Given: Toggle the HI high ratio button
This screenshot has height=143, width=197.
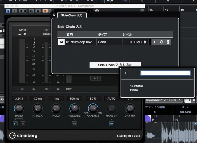Looking at the screenshot, I should coord(23,124).
